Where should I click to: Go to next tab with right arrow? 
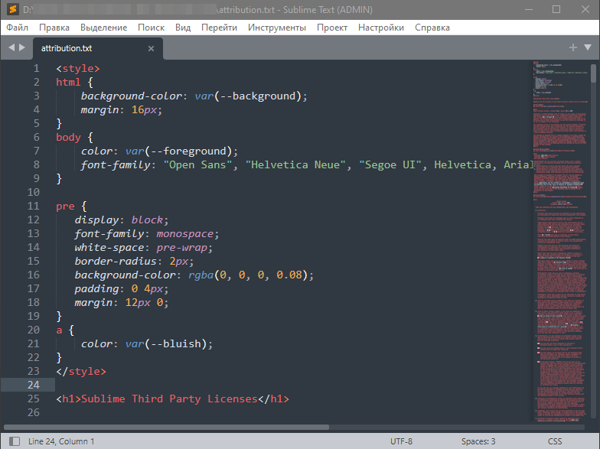coord(21,47)
